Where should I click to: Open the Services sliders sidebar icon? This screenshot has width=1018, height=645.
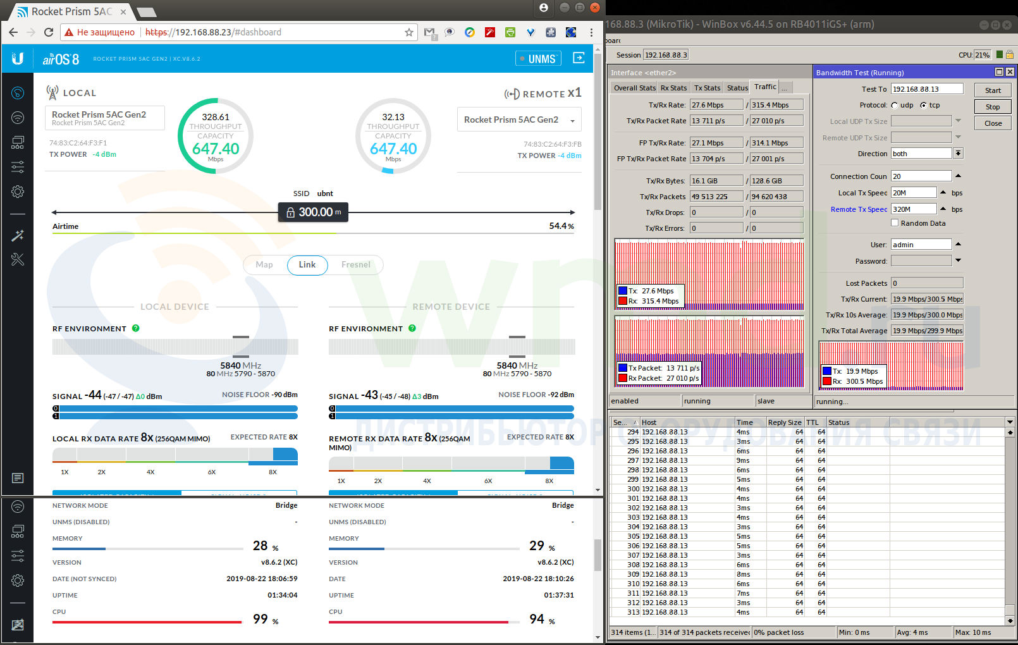tap(18, 167)
